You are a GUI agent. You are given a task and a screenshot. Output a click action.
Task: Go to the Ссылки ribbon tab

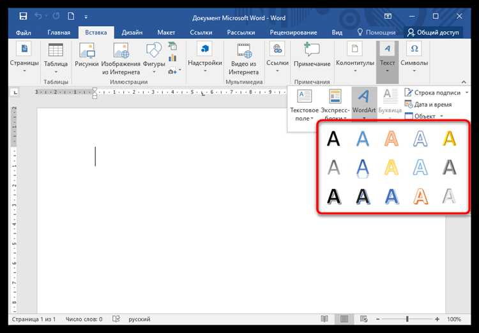[x=201, y=33]
